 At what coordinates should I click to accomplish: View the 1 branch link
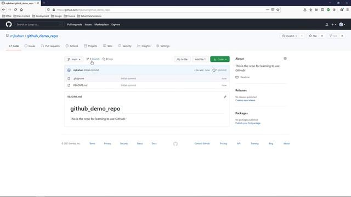(93, 59)
